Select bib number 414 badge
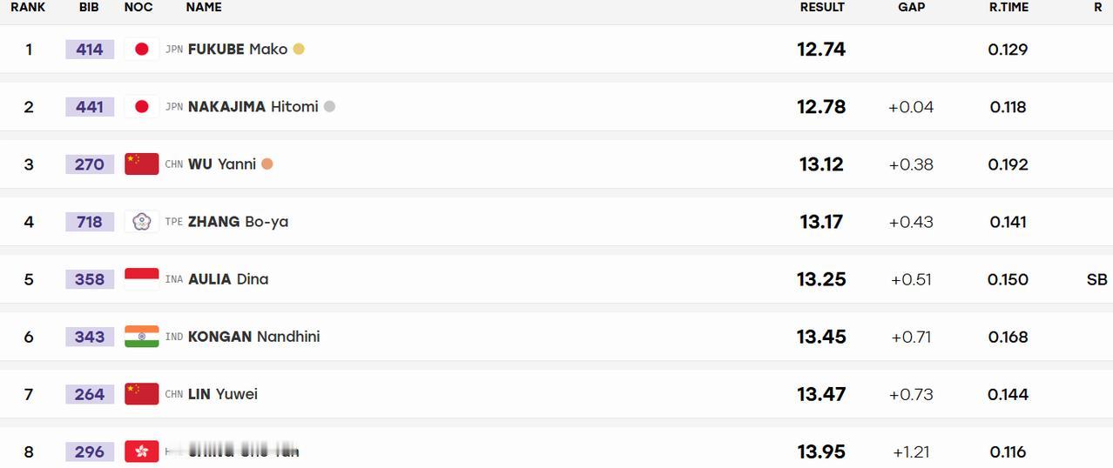The width and height of the screenshot is (1113, 468). coord(90,50)
